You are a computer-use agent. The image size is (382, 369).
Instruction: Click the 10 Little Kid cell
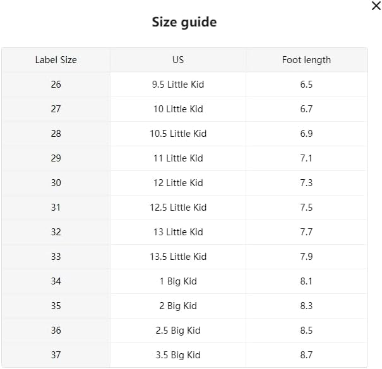click(x=178, y=109)
